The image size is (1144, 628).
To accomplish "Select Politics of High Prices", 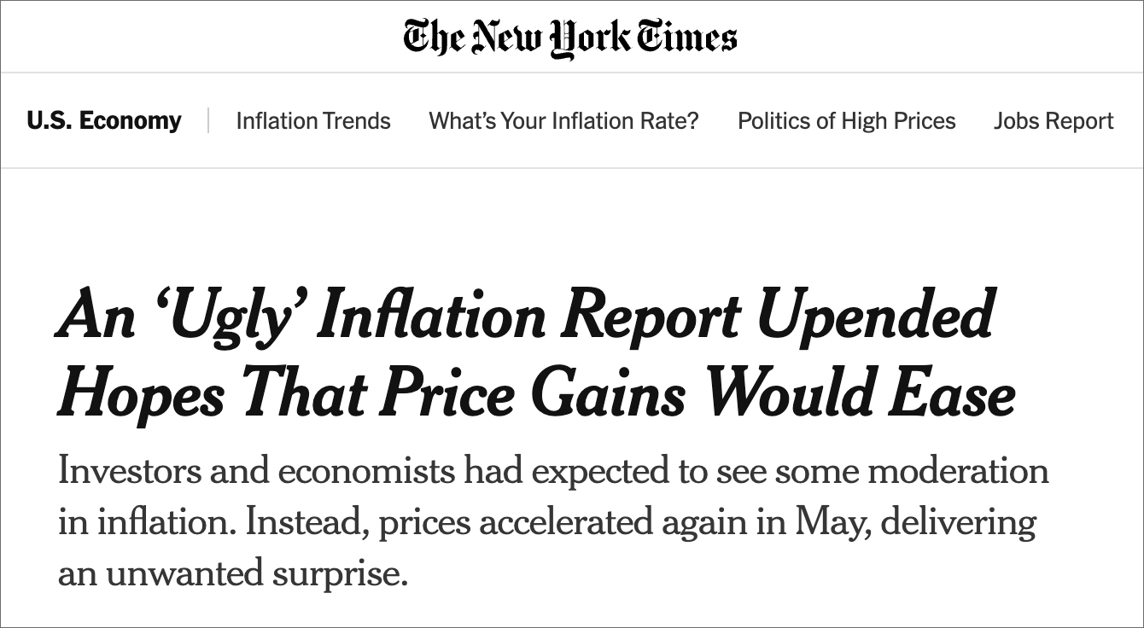I will [x=846, y=121].
